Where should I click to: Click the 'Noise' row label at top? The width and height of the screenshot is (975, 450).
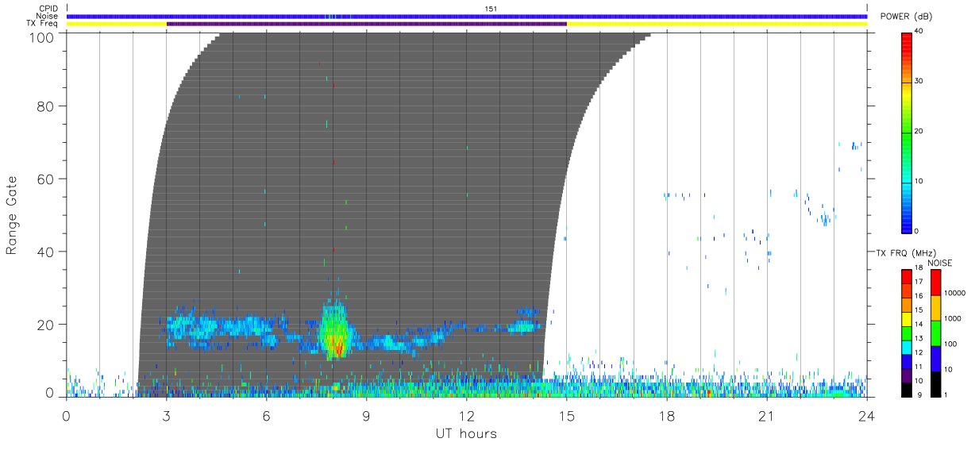(48, 16)
